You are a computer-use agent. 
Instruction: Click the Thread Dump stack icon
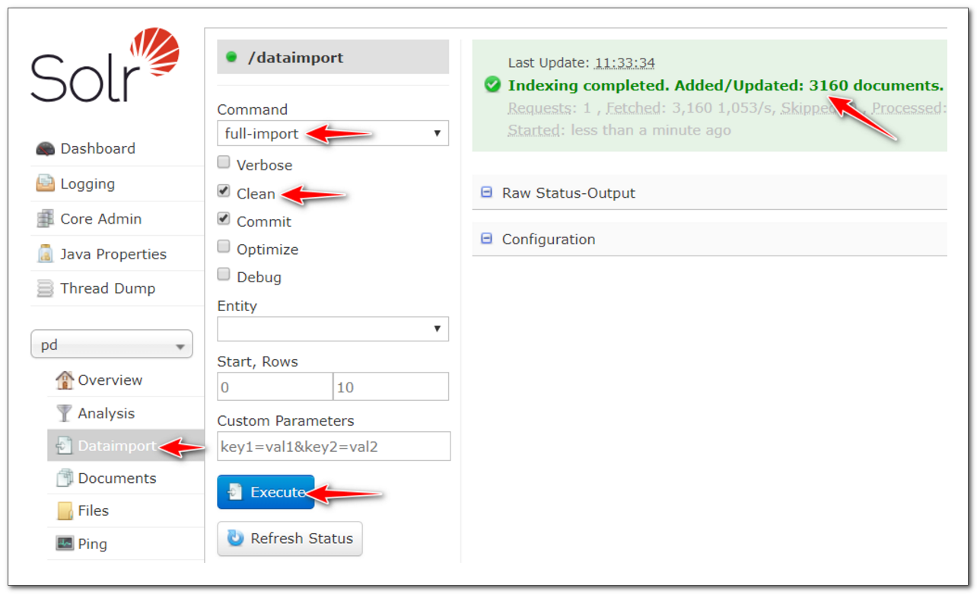coord(46,289)
